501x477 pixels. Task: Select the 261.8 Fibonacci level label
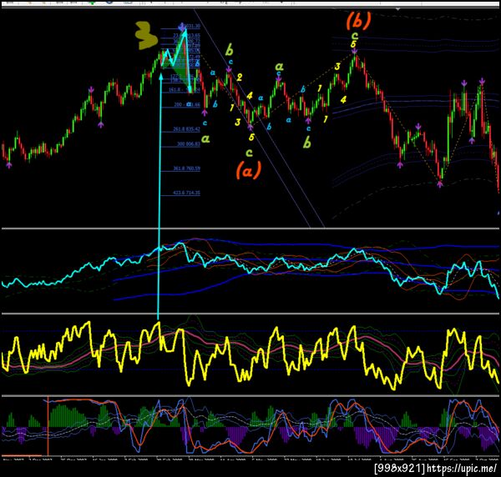point(186,129)
